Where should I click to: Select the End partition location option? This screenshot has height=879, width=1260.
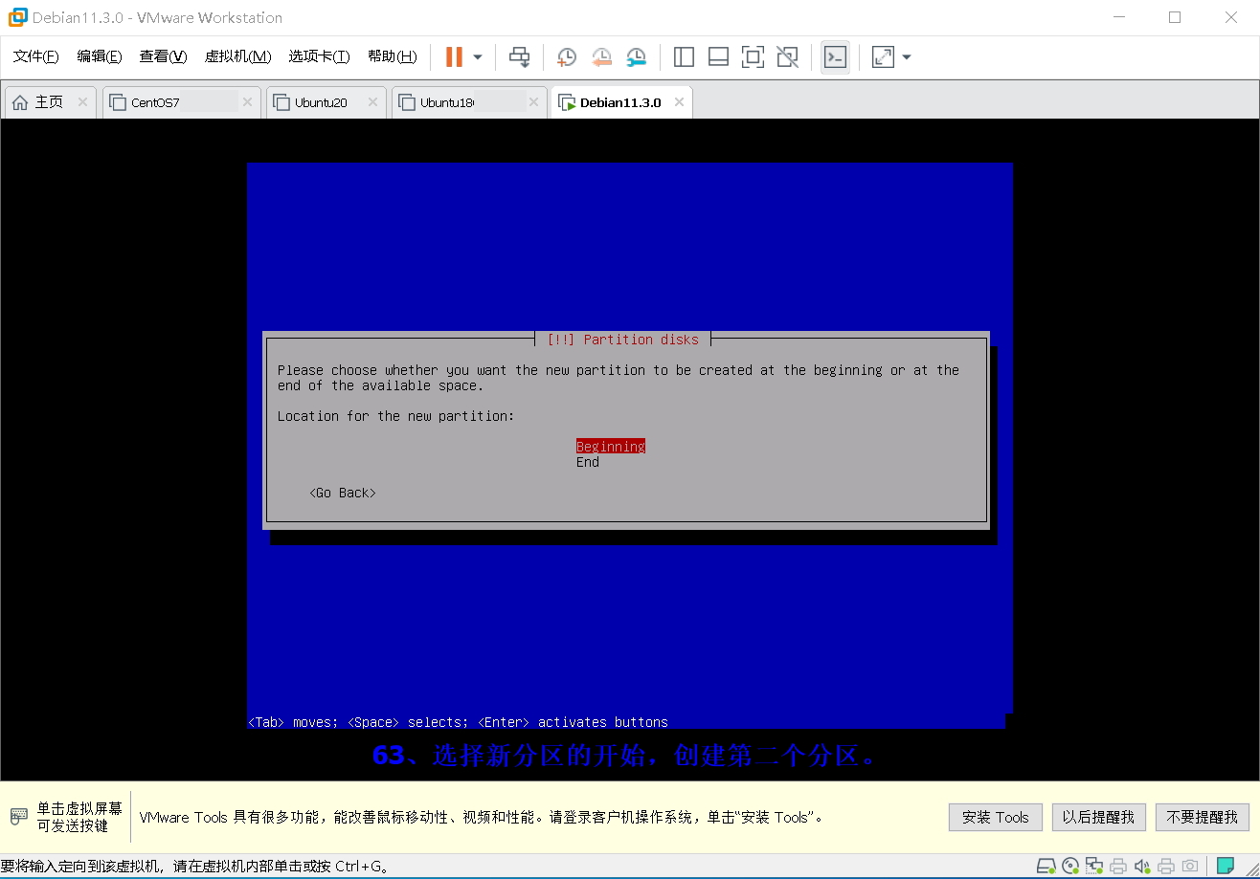pos(588,462)
